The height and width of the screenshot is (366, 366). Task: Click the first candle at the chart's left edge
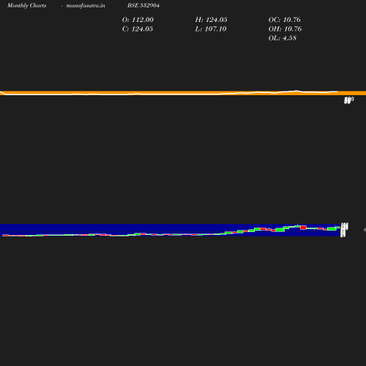click(5, 235)
